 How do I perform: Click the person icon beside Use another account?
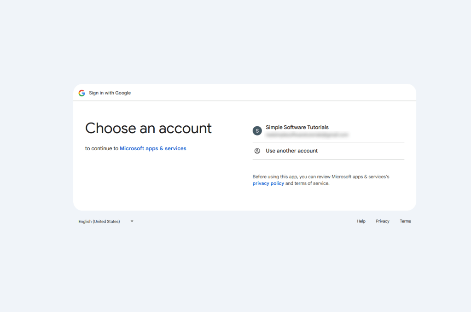pyautogui.click(x=257, y=151)
